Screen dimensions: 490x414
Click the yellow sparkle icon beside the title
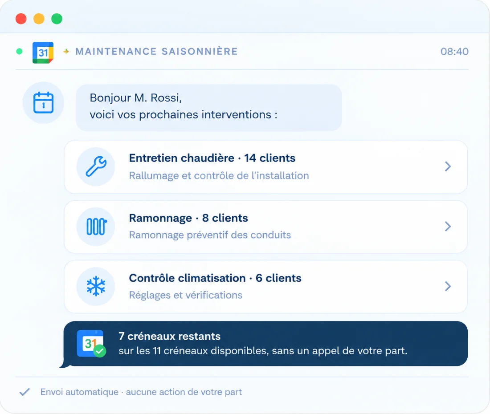tap(66, 51)
